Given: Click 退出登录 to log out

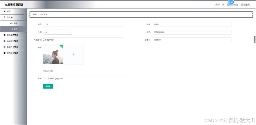Looking at the screenshot, I should click(245, 4).
